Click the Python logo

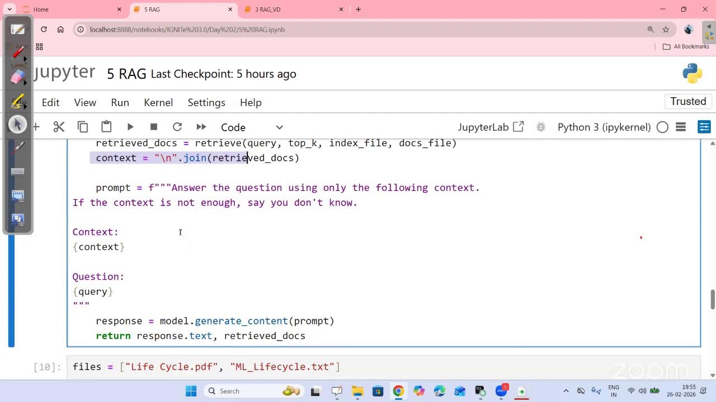(x=692, y=74)
